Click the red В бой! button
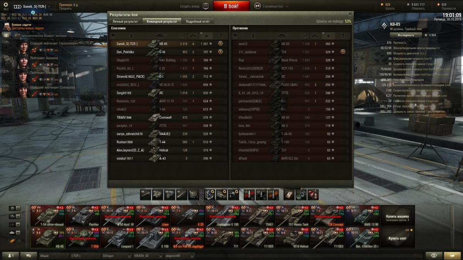Screen dimensions: 463x260 pyautogui.click(x=231, y=6)
